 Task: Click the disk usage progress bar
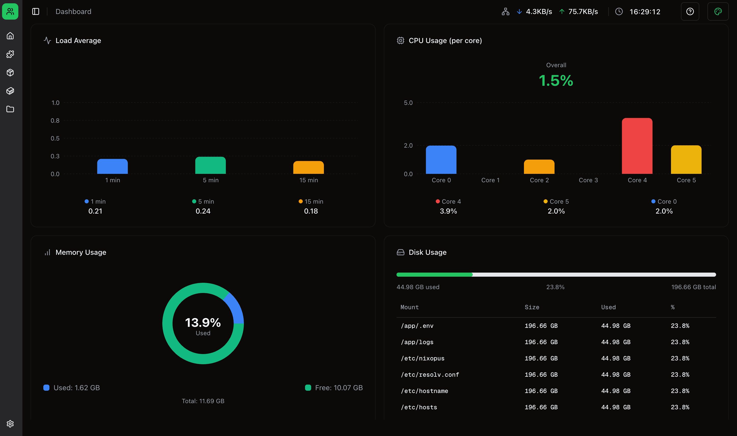(x=556, y=274)
